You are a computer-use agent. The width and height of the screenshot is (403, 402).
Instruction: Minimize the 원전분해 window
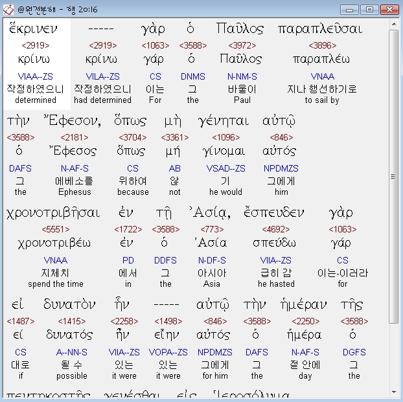point(349,10)
